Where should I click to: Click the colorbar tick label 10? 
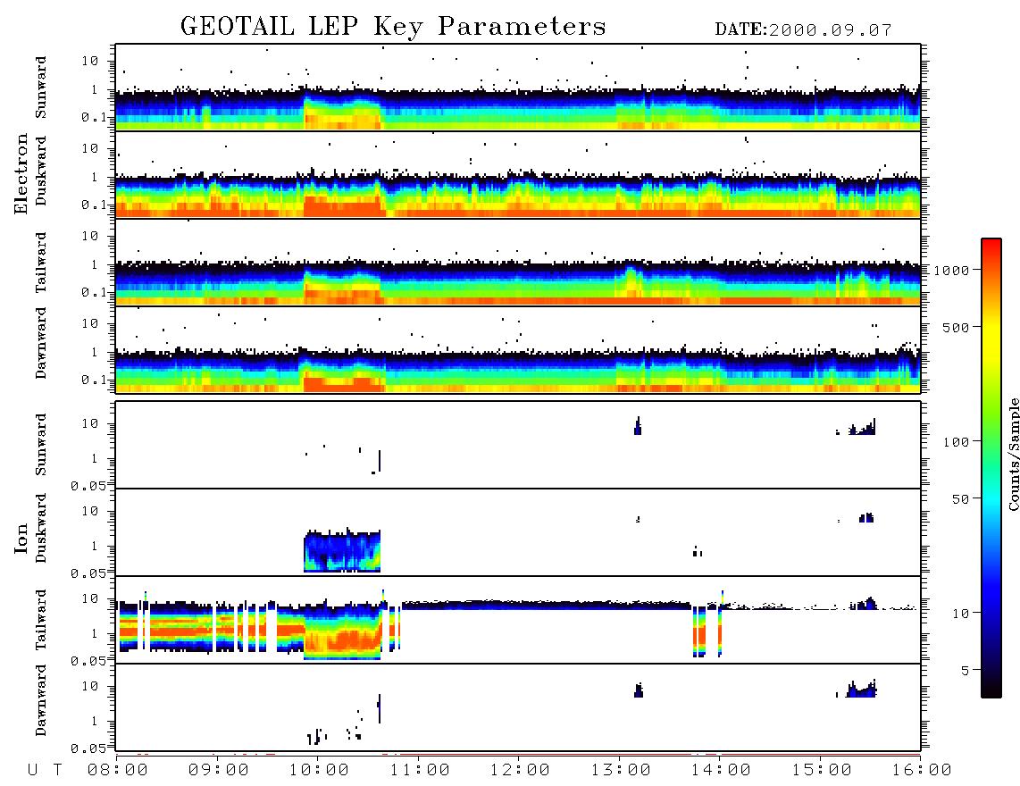click(960, 614)
